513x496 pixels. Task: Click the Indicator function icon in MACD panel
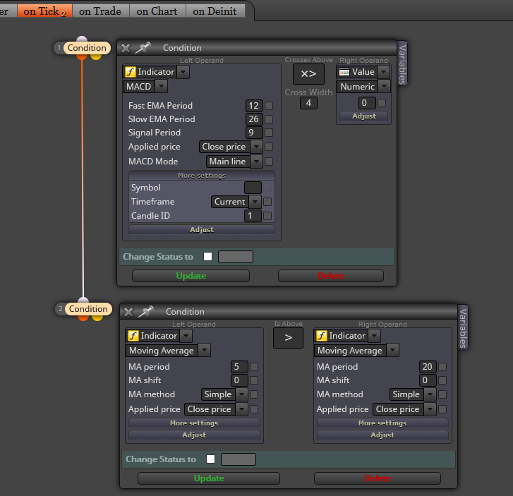click(131, 72)
